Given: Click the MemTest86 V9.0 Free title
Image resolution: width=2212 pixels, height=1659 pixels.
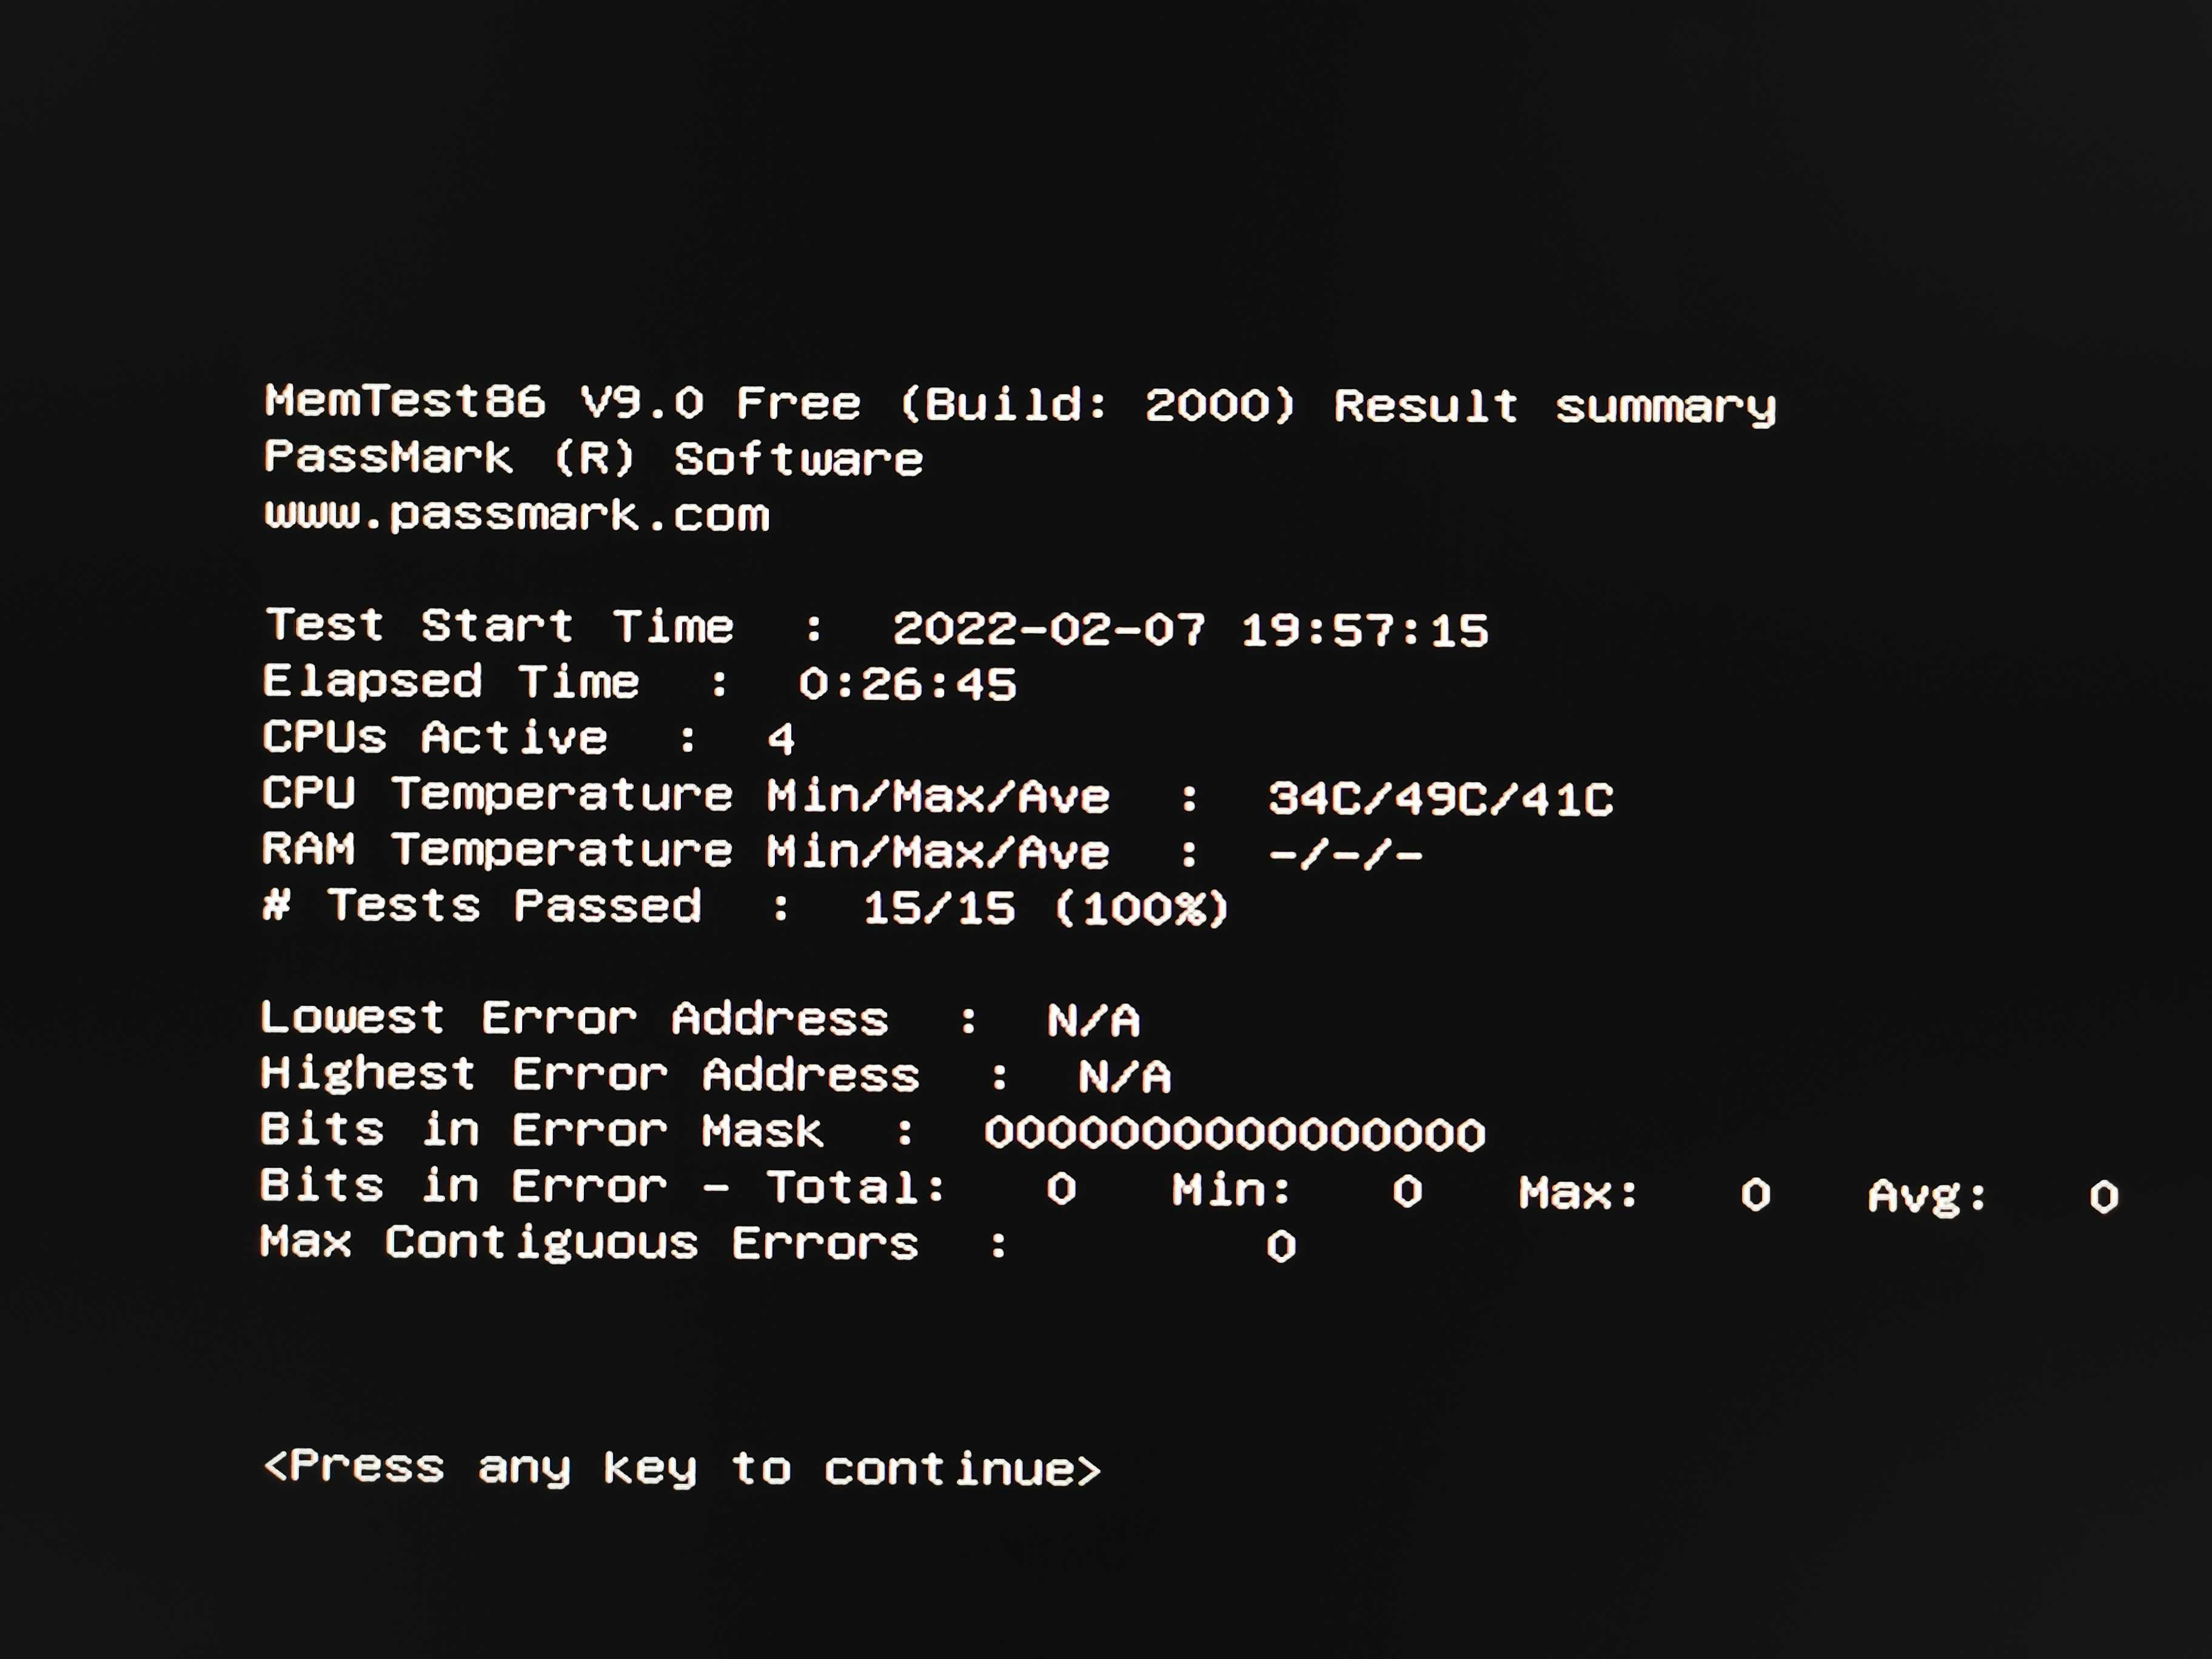Looking at the screenshot, I should point(562,402).
